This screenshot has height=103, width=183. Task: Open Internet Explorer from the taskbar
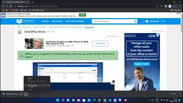pos(100,100)
